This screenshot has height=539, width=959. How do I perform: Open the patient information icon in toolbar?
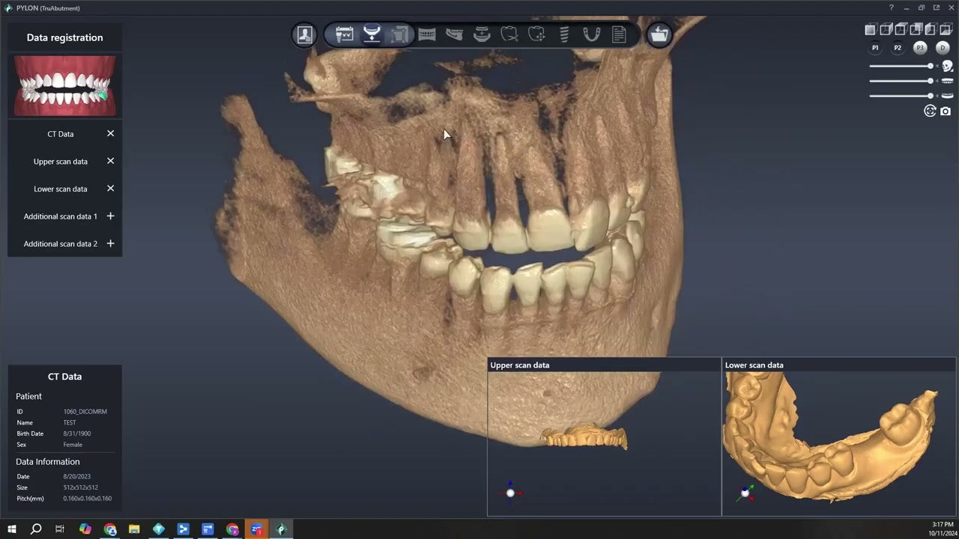(305, 35)
